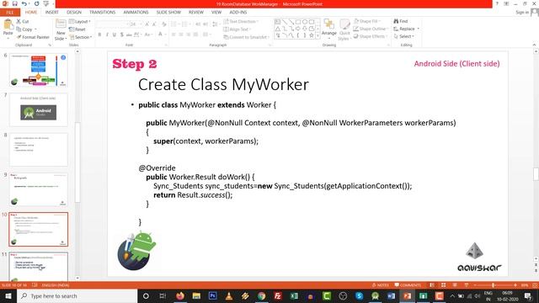The height and width of the screenshot is (303, 539).
Task: Open Firefox from the taskbar
Action: [x=179, y=295]
